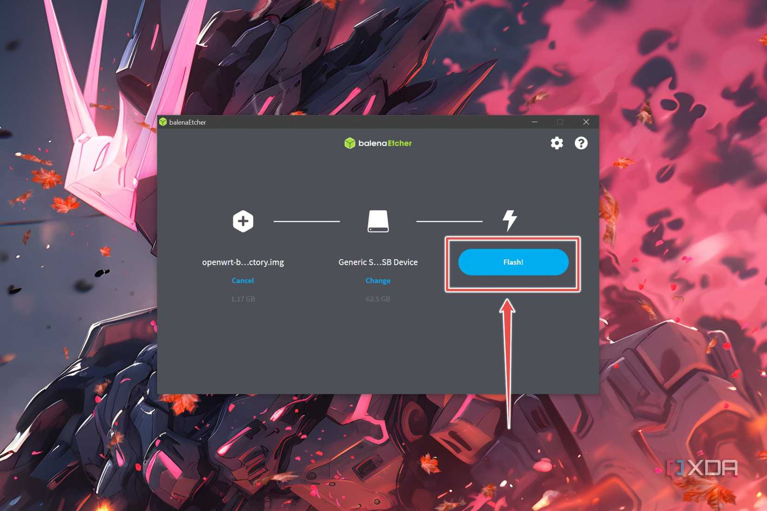Click the disabled maximize window button

[560, 122]
